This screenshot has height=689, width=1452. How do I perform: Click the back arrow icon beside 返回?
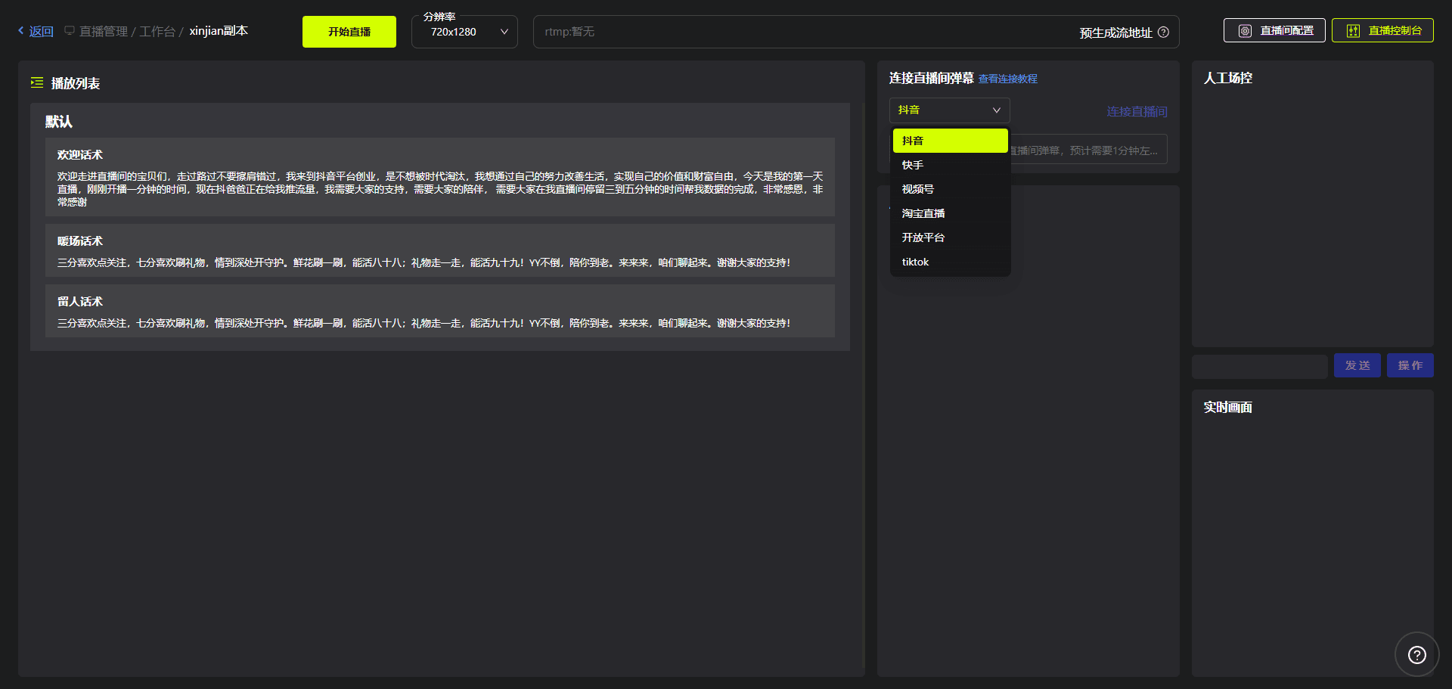click(21, 31)
